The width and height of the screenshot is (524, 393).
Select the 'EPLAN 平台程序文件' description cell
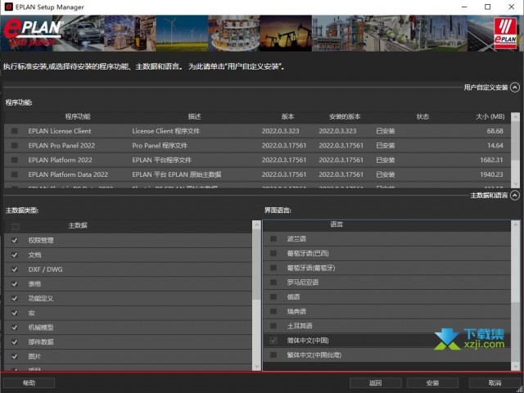pyautogui.click(x=162, y=160)
